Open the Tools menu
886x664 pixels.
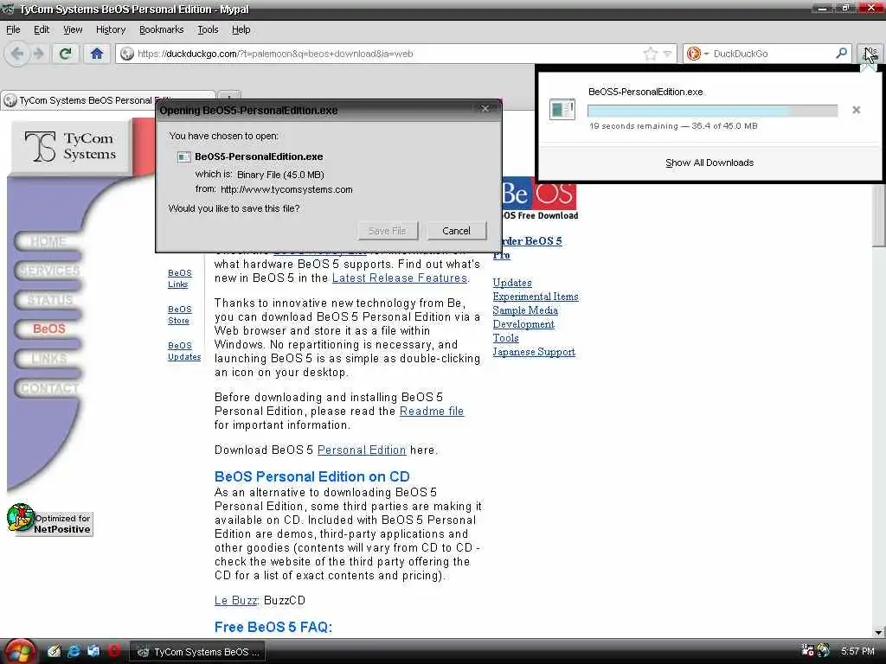[208, 29]
